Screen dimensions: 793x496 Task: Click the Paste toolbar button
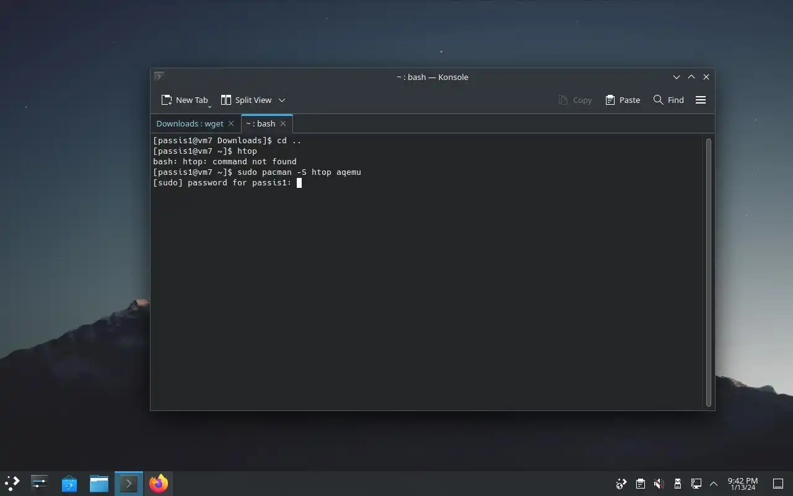(623, 100)
